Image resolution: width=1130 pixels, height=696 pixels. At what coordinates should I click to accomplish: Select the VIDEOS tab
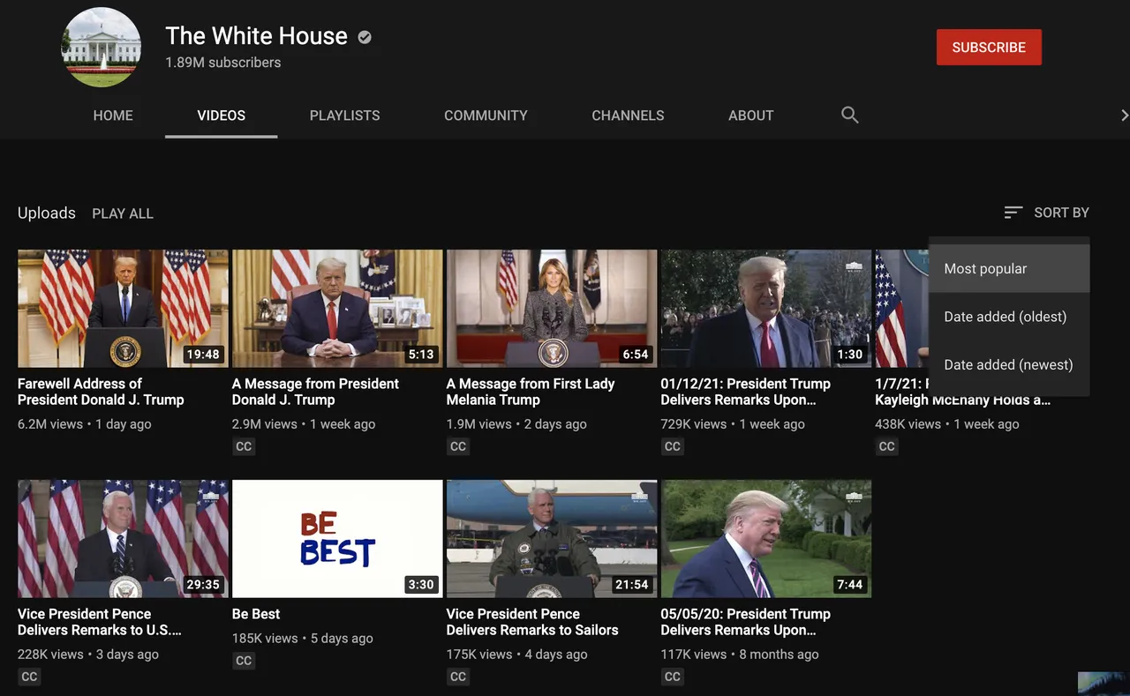pyautogui.click(x=222, y=116)
